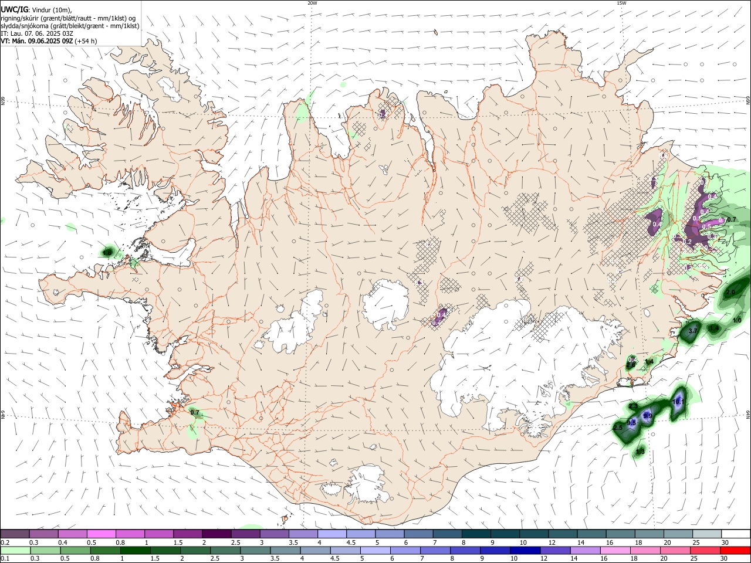Click the 'UWC/IG: Vindur (10m)' title line
This screenshot has width=751, height=563.
point(36,10)
